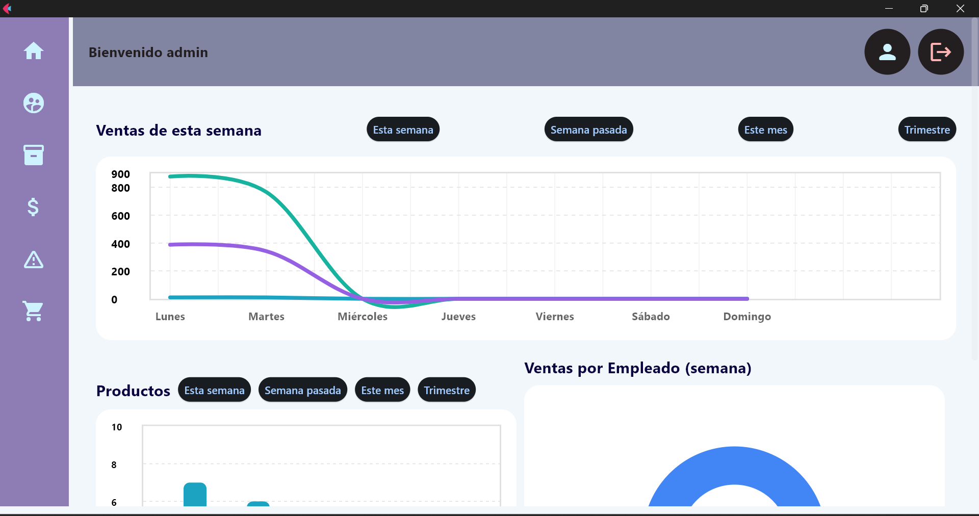Image resolution: width=979 pixels, height=516 pixels.
Task: Open the inventory archive box icon
Action: pyautogui.click(x=34, y=155)
